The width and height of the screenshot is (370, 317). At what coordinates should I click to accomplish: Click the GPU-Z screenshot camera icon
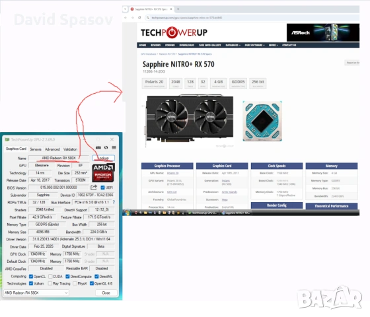98,148
